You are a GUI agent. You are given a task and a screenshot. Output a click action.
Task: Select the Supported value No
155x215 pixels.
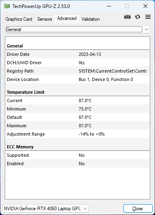click(x=81, y=155)
